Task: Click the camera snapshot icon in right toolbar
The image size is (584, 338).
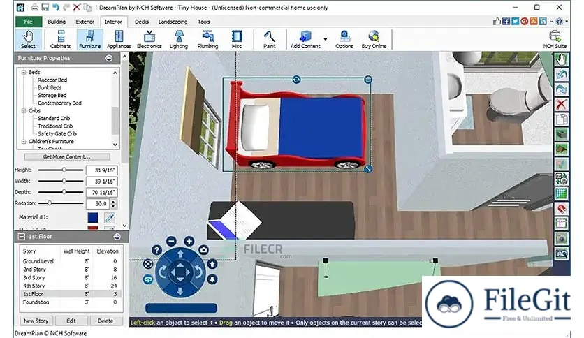Action: (x=561, y=239)
